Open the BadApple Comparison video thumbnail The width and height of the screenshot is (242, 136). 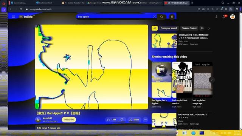coord(164,41)
